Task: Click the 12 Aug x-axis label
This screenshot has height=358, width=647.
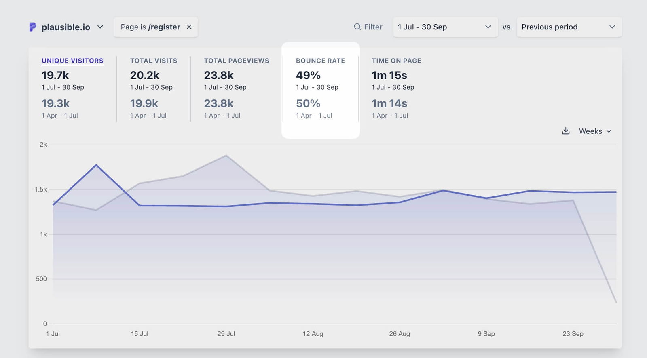Action: coord(313,334)
